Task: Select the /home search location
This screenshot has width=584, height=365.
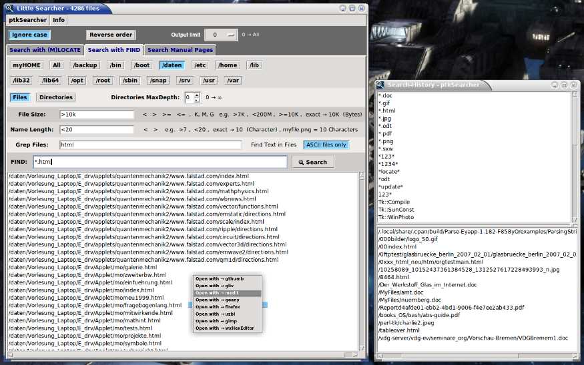Action: (x=228, y=65)
